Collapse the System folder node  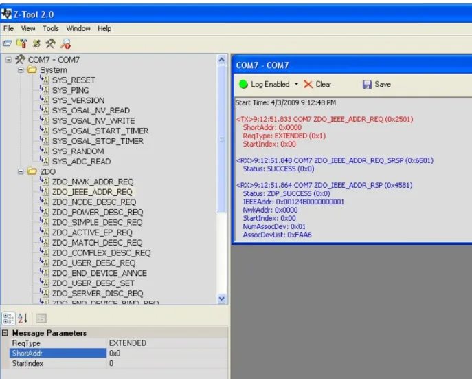coord(21,70)
